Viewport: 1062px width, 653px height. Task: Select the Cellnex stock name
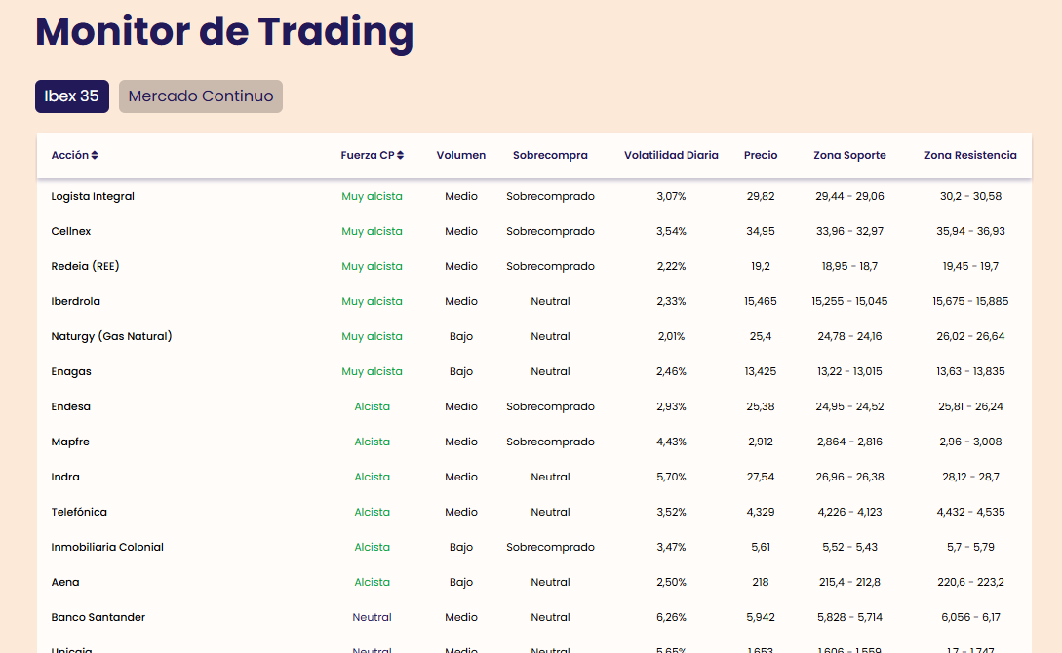point(71,231)
